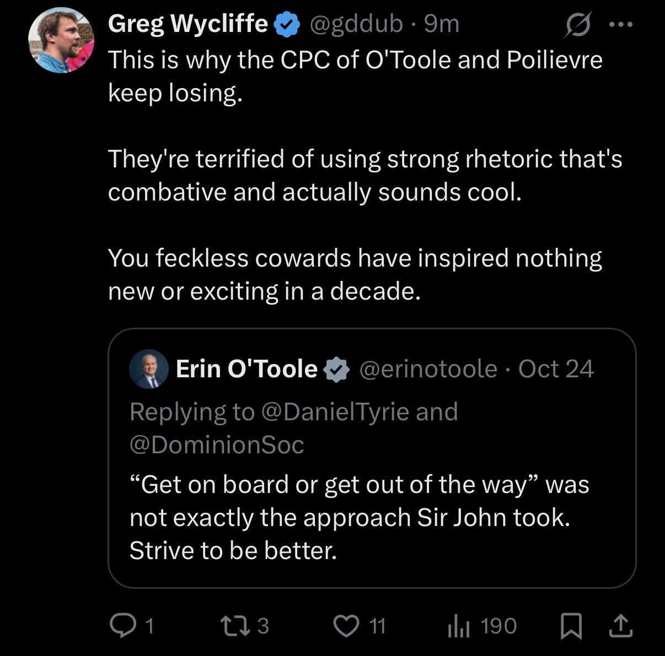The width and height of the screenshot is (665, 656).
Task: Open the quoted tweet text about Sir John
Action: click(358, 517)
